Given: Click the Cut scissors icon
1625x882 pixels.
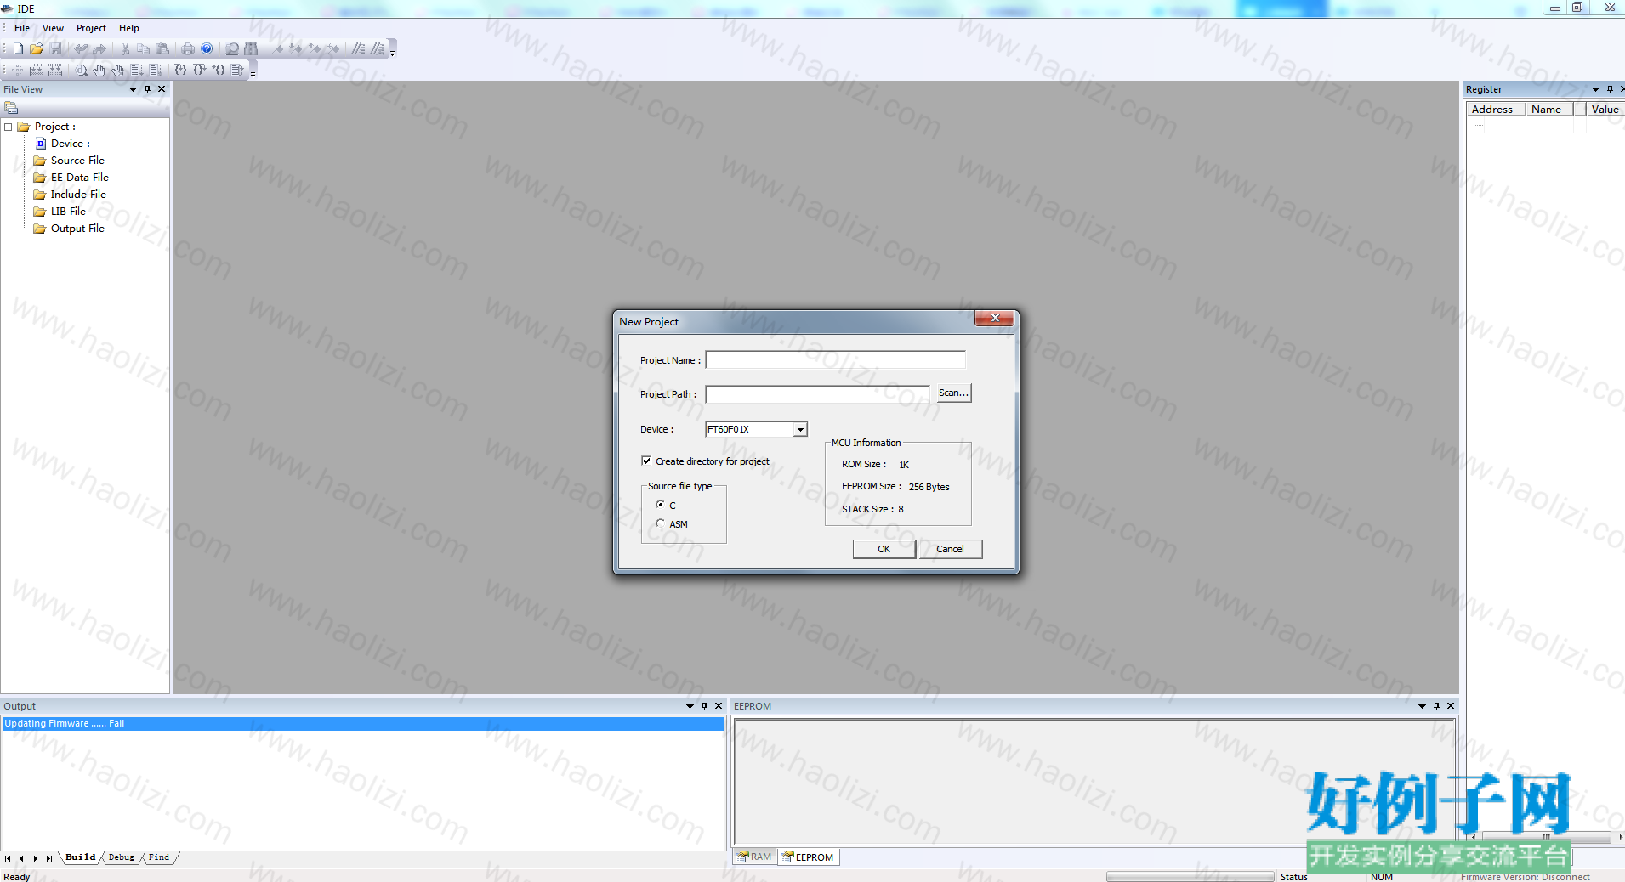Looking at the screenshot, I should click(125, 49).
